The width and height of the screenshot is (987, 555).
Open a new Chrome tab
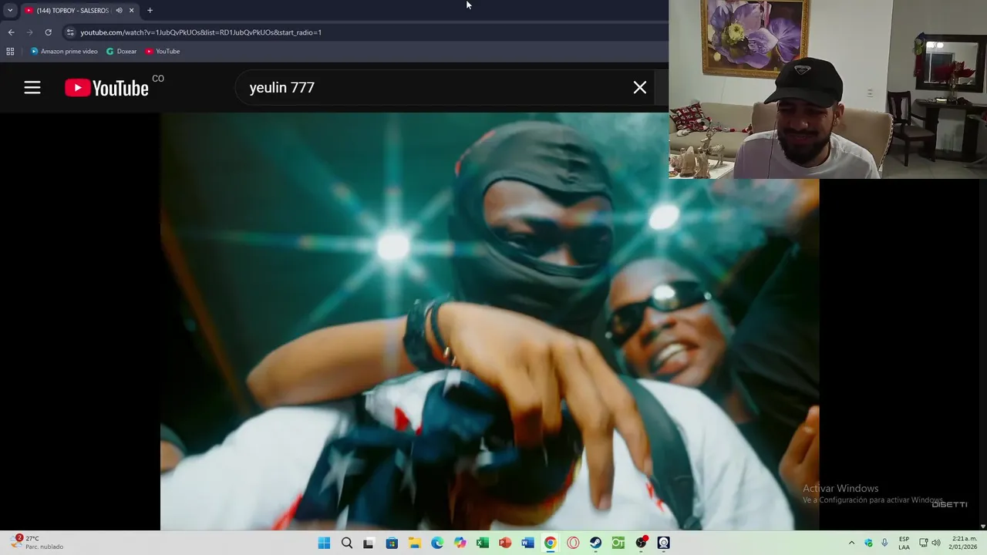(x=150, y=10)
